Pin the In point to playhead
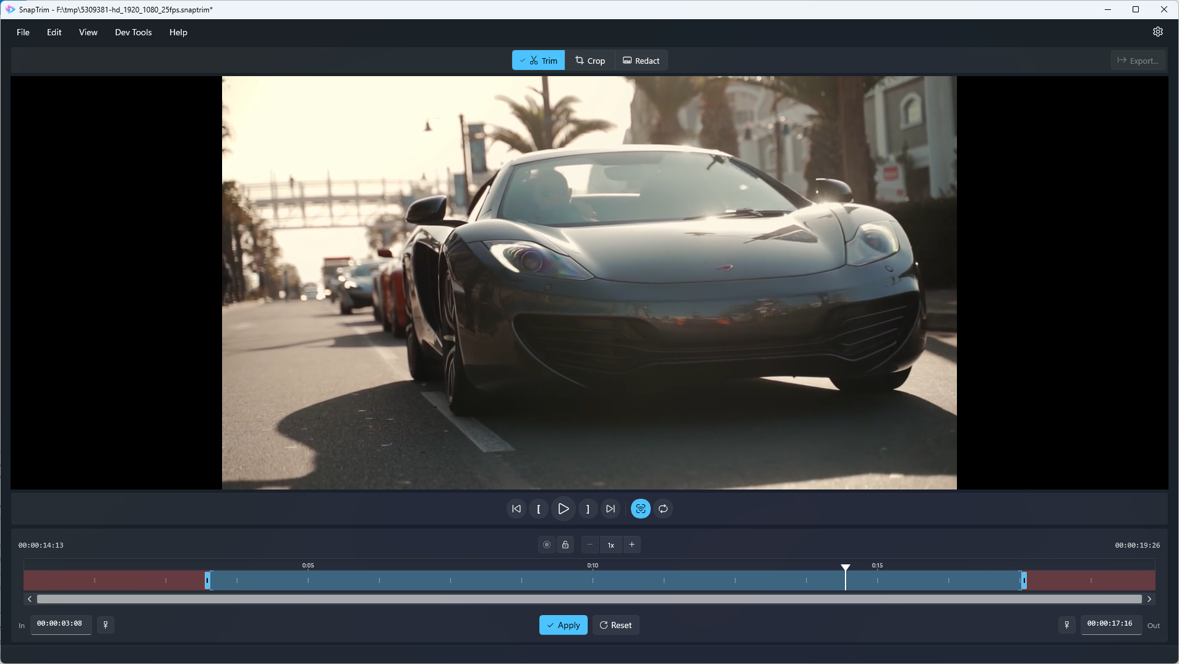1179x664 pixels. [x=106, y=625]
